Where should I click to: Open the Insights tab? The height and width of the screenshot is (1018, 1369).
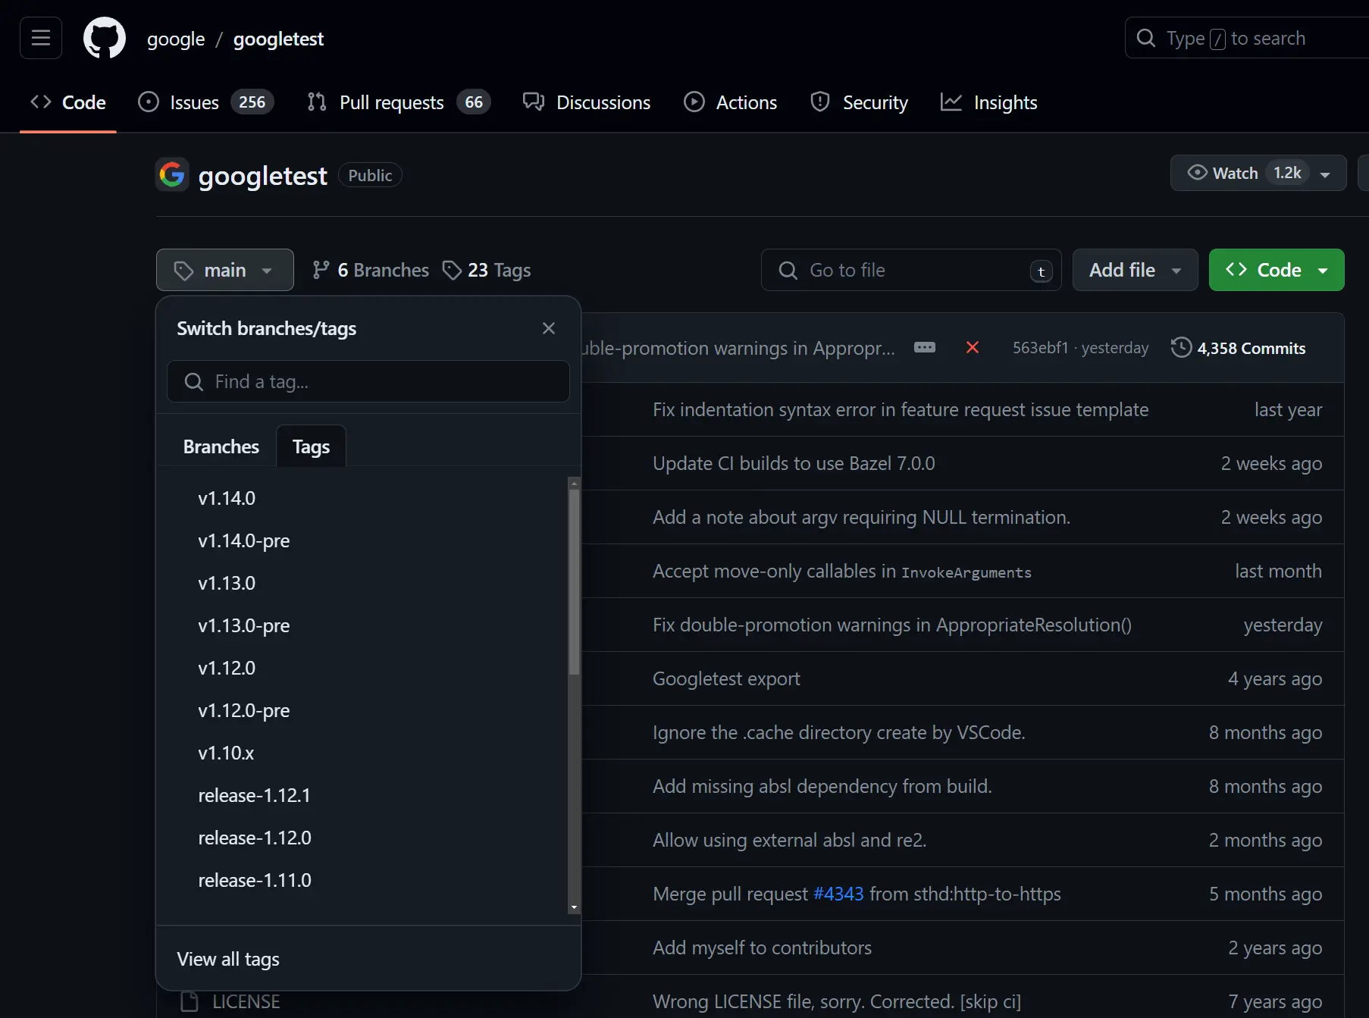[989, 102]
